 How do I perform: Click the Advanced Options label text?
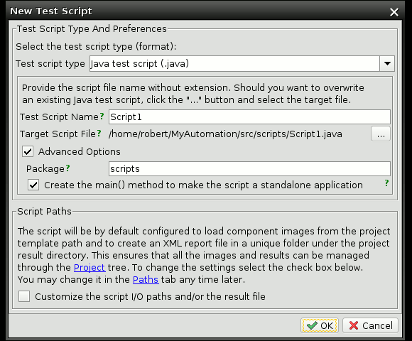80,151
